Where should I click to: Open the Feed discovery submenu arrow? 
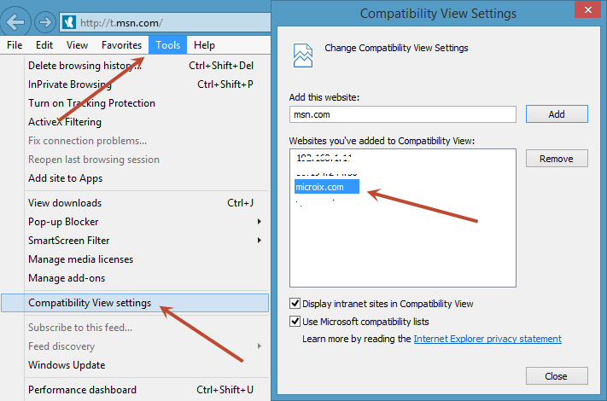coord(258,346)
